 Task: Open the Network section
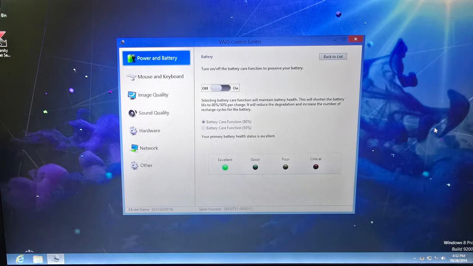[144, 148]
